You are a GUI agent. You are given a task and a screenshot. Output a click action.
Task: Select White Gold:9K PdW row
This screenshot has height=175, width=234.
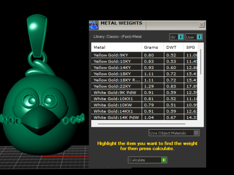[x=144, y=92]
